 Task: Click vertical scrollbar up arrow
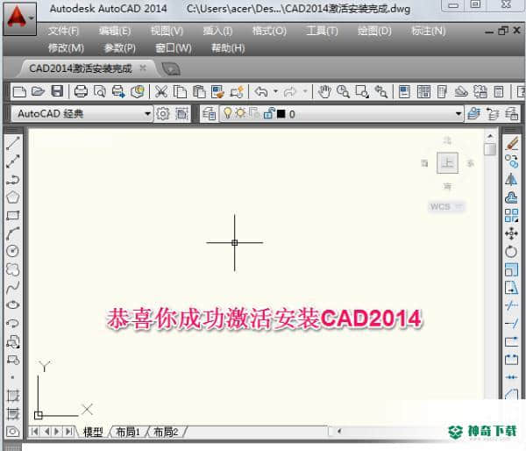tap(490, 136)
